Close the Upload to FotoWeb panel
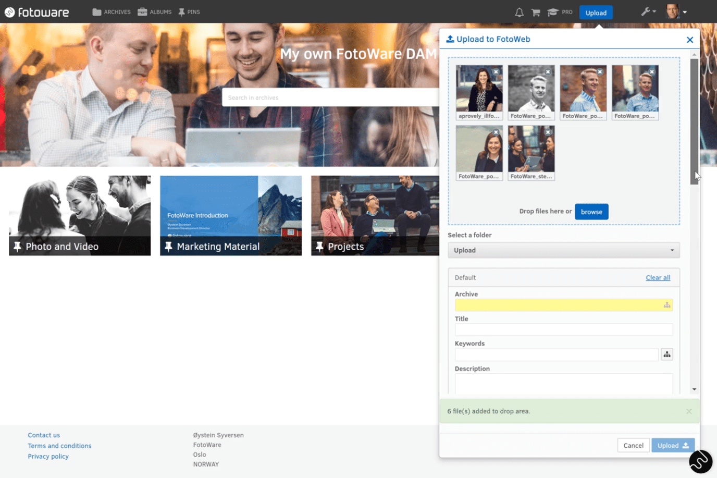 (x=689, y=40)
